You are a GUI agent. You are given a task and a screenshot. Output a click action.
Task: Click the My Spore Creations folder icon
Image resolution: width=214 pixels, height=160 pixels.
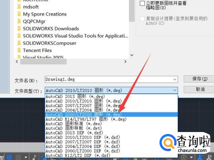pos(19,14)
